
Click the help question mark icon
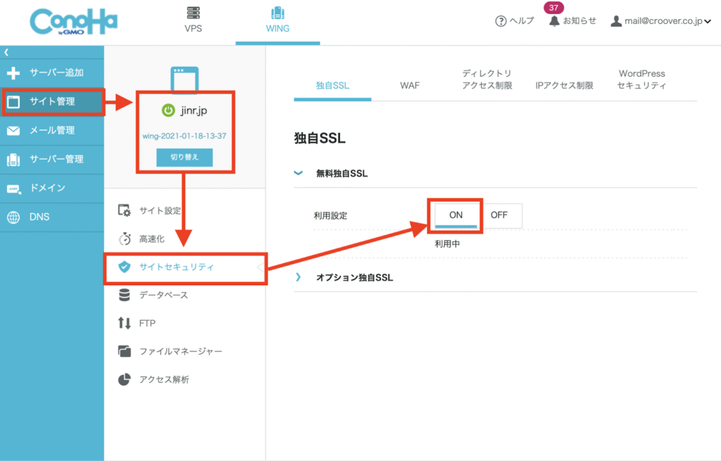pos(501,21)
